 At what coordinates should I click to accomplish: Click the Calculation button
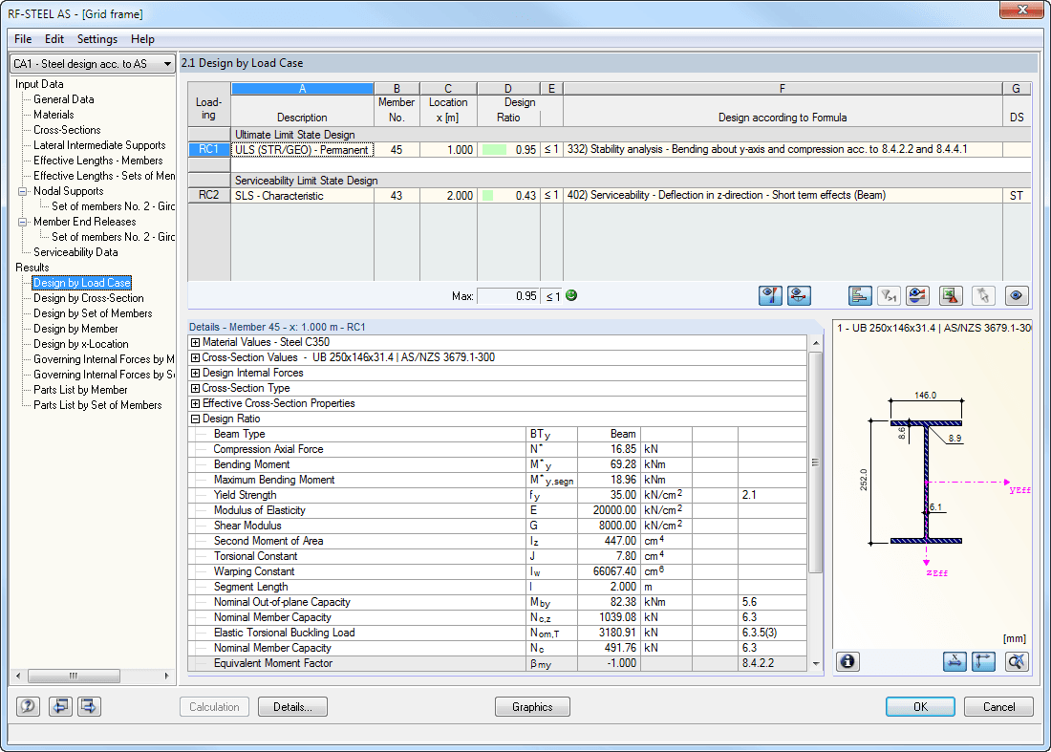click(x=214, y=706)
